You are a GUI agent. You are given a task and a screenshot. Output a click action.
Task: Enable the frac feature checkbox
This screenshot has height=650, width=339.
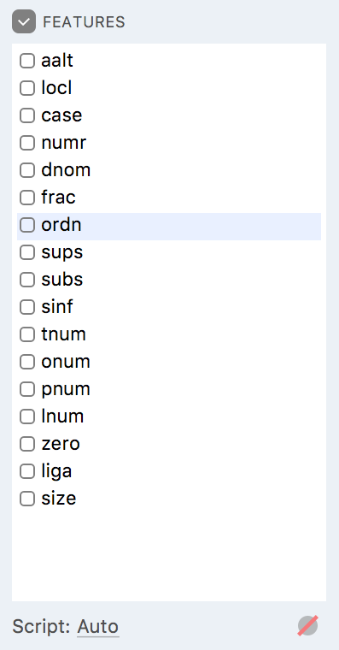coord(27,198)
